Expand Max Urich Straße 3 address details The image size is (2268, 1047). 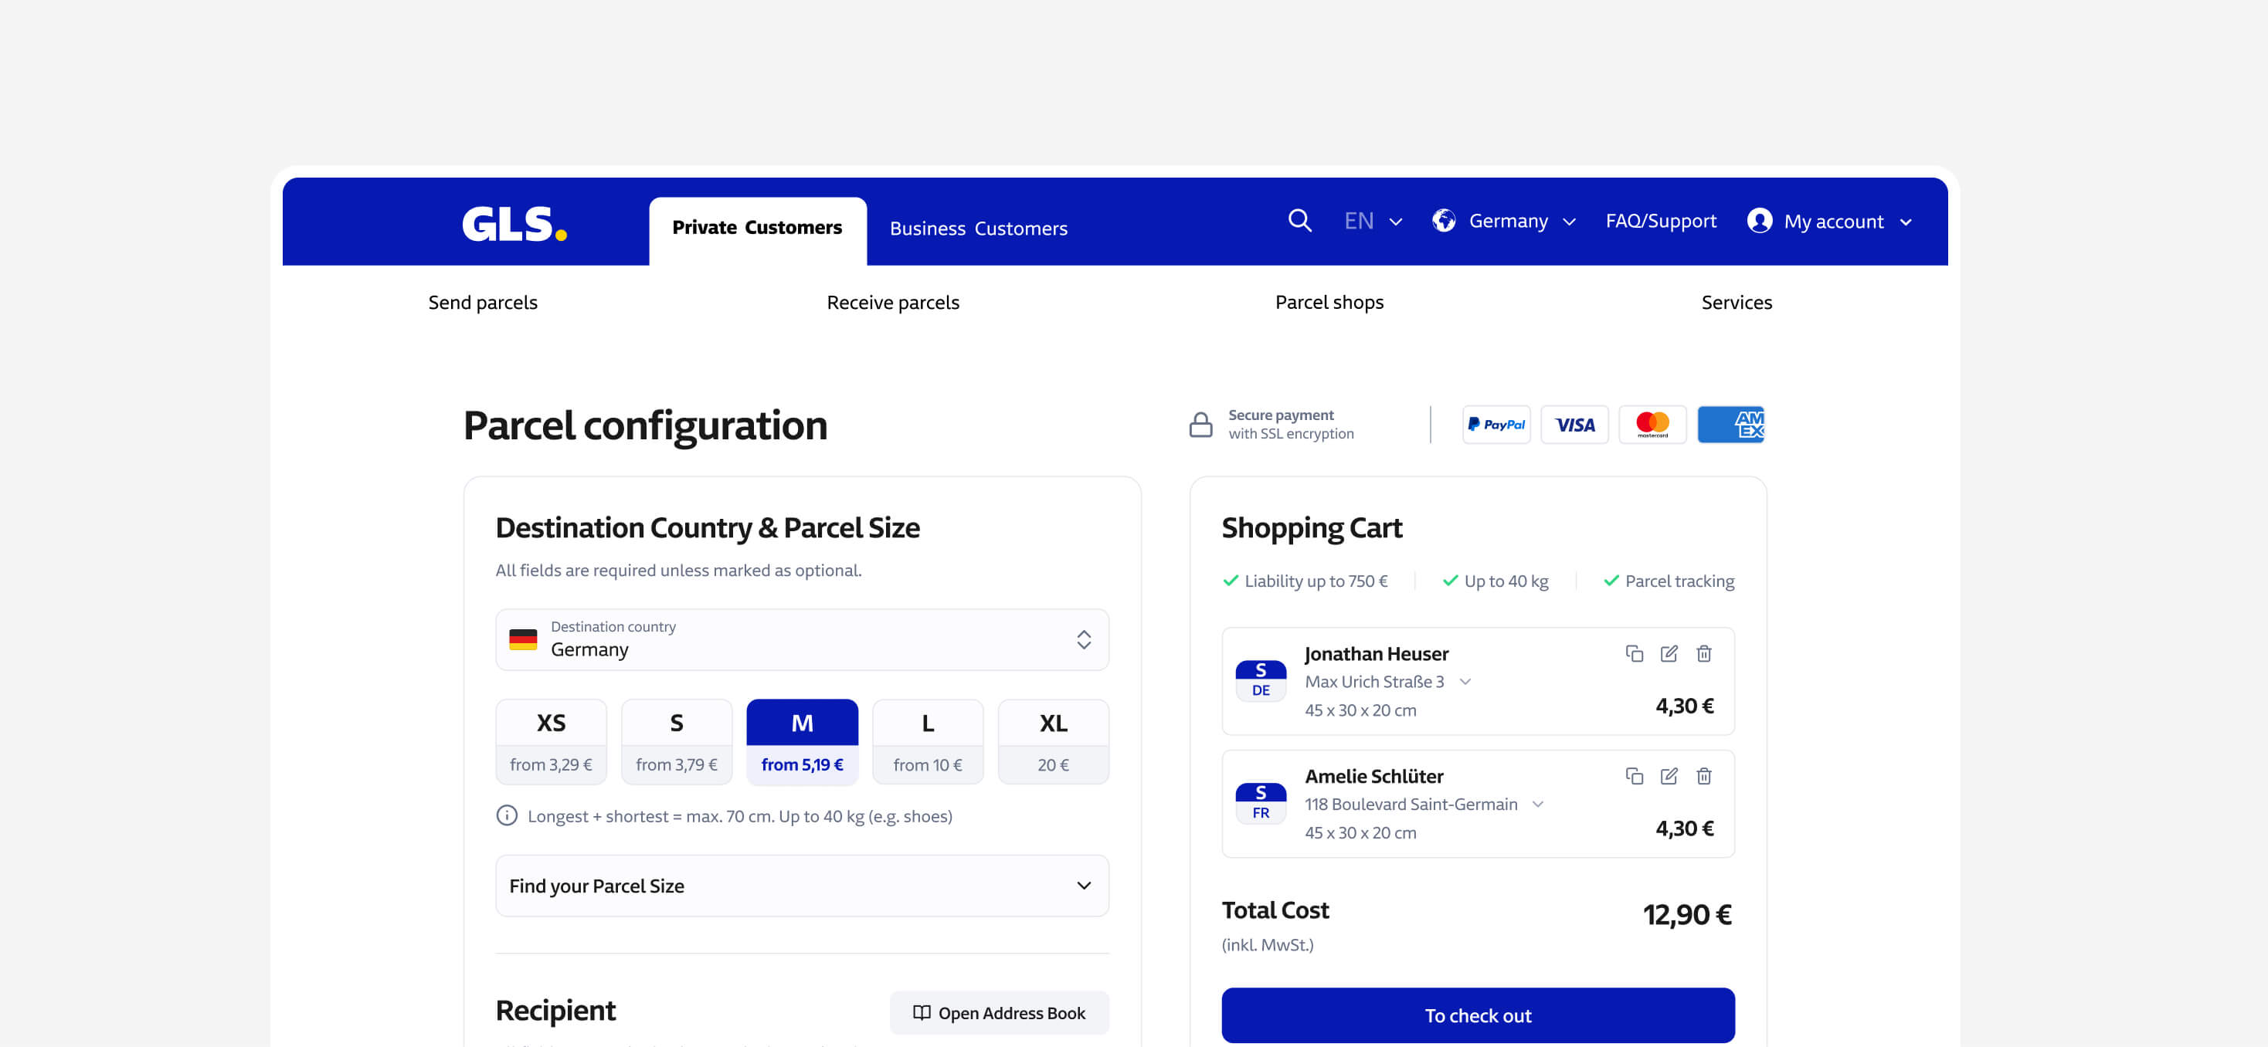[x=1465, y=681]
